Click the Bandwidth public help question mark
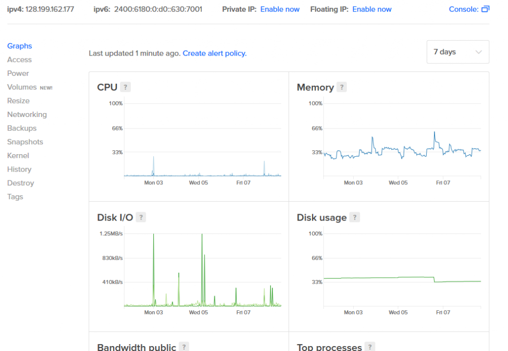 [x=184, y=347]
